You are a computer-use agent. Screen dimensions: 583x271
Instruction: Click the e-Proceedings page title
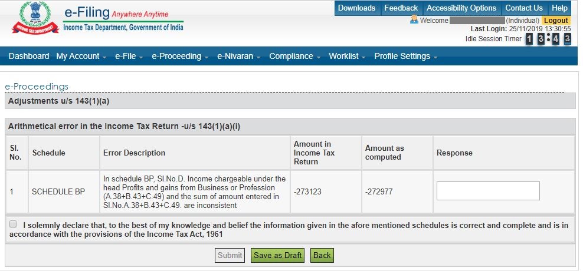[37, 87]
